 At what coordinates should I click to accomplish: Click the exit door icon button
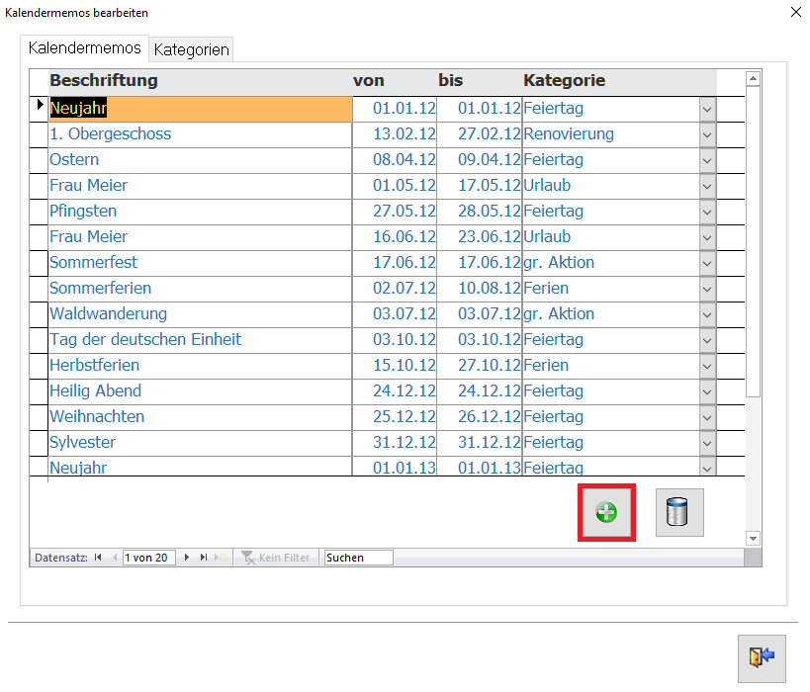tap(761, 657)
